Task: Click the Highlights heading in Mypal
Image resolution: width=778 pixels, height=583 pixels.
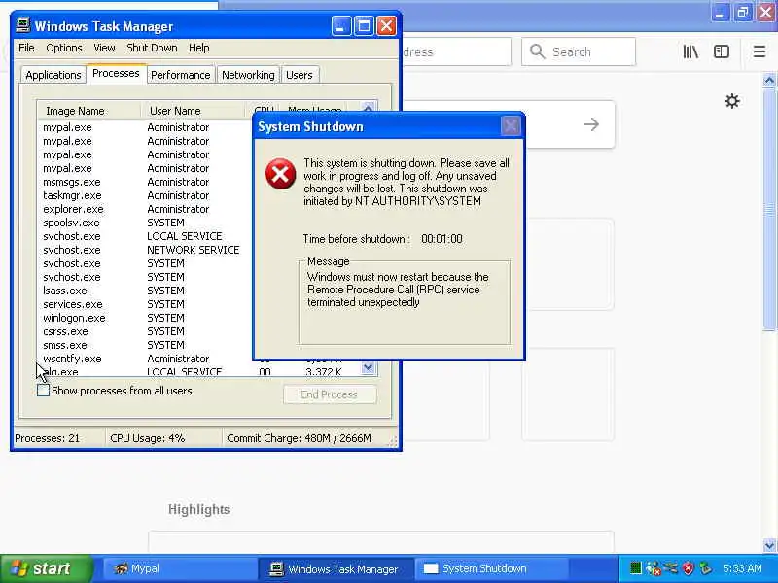Action: click(198, 509)
